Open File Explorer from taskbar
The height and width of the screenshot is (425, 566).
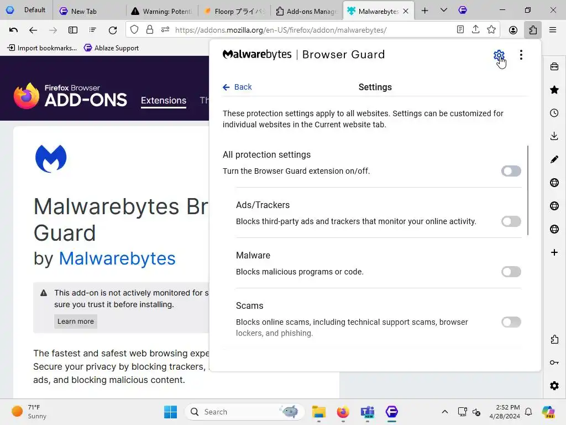click(x=319, y=412)
